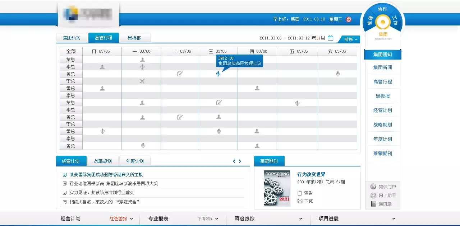
Task: Open news 相约大自然,莱蒙人的"家庭聚会"
Action: [104, 202]
